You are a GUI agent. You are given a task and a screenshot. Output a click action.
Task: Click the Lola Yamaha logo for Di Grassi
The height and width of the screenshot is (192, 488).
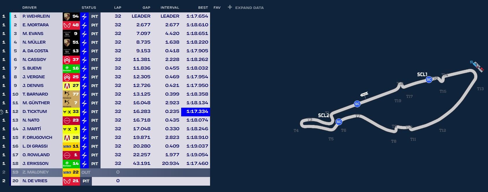tap(67, 146)
